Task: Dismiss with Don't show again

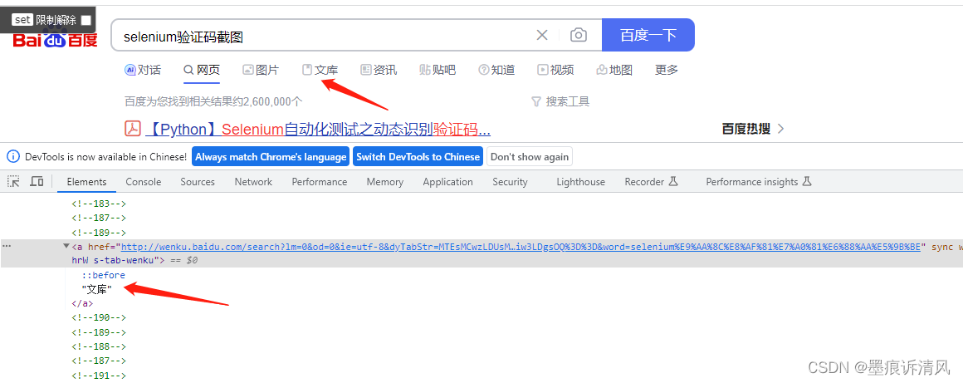Action: click(530, 157)
